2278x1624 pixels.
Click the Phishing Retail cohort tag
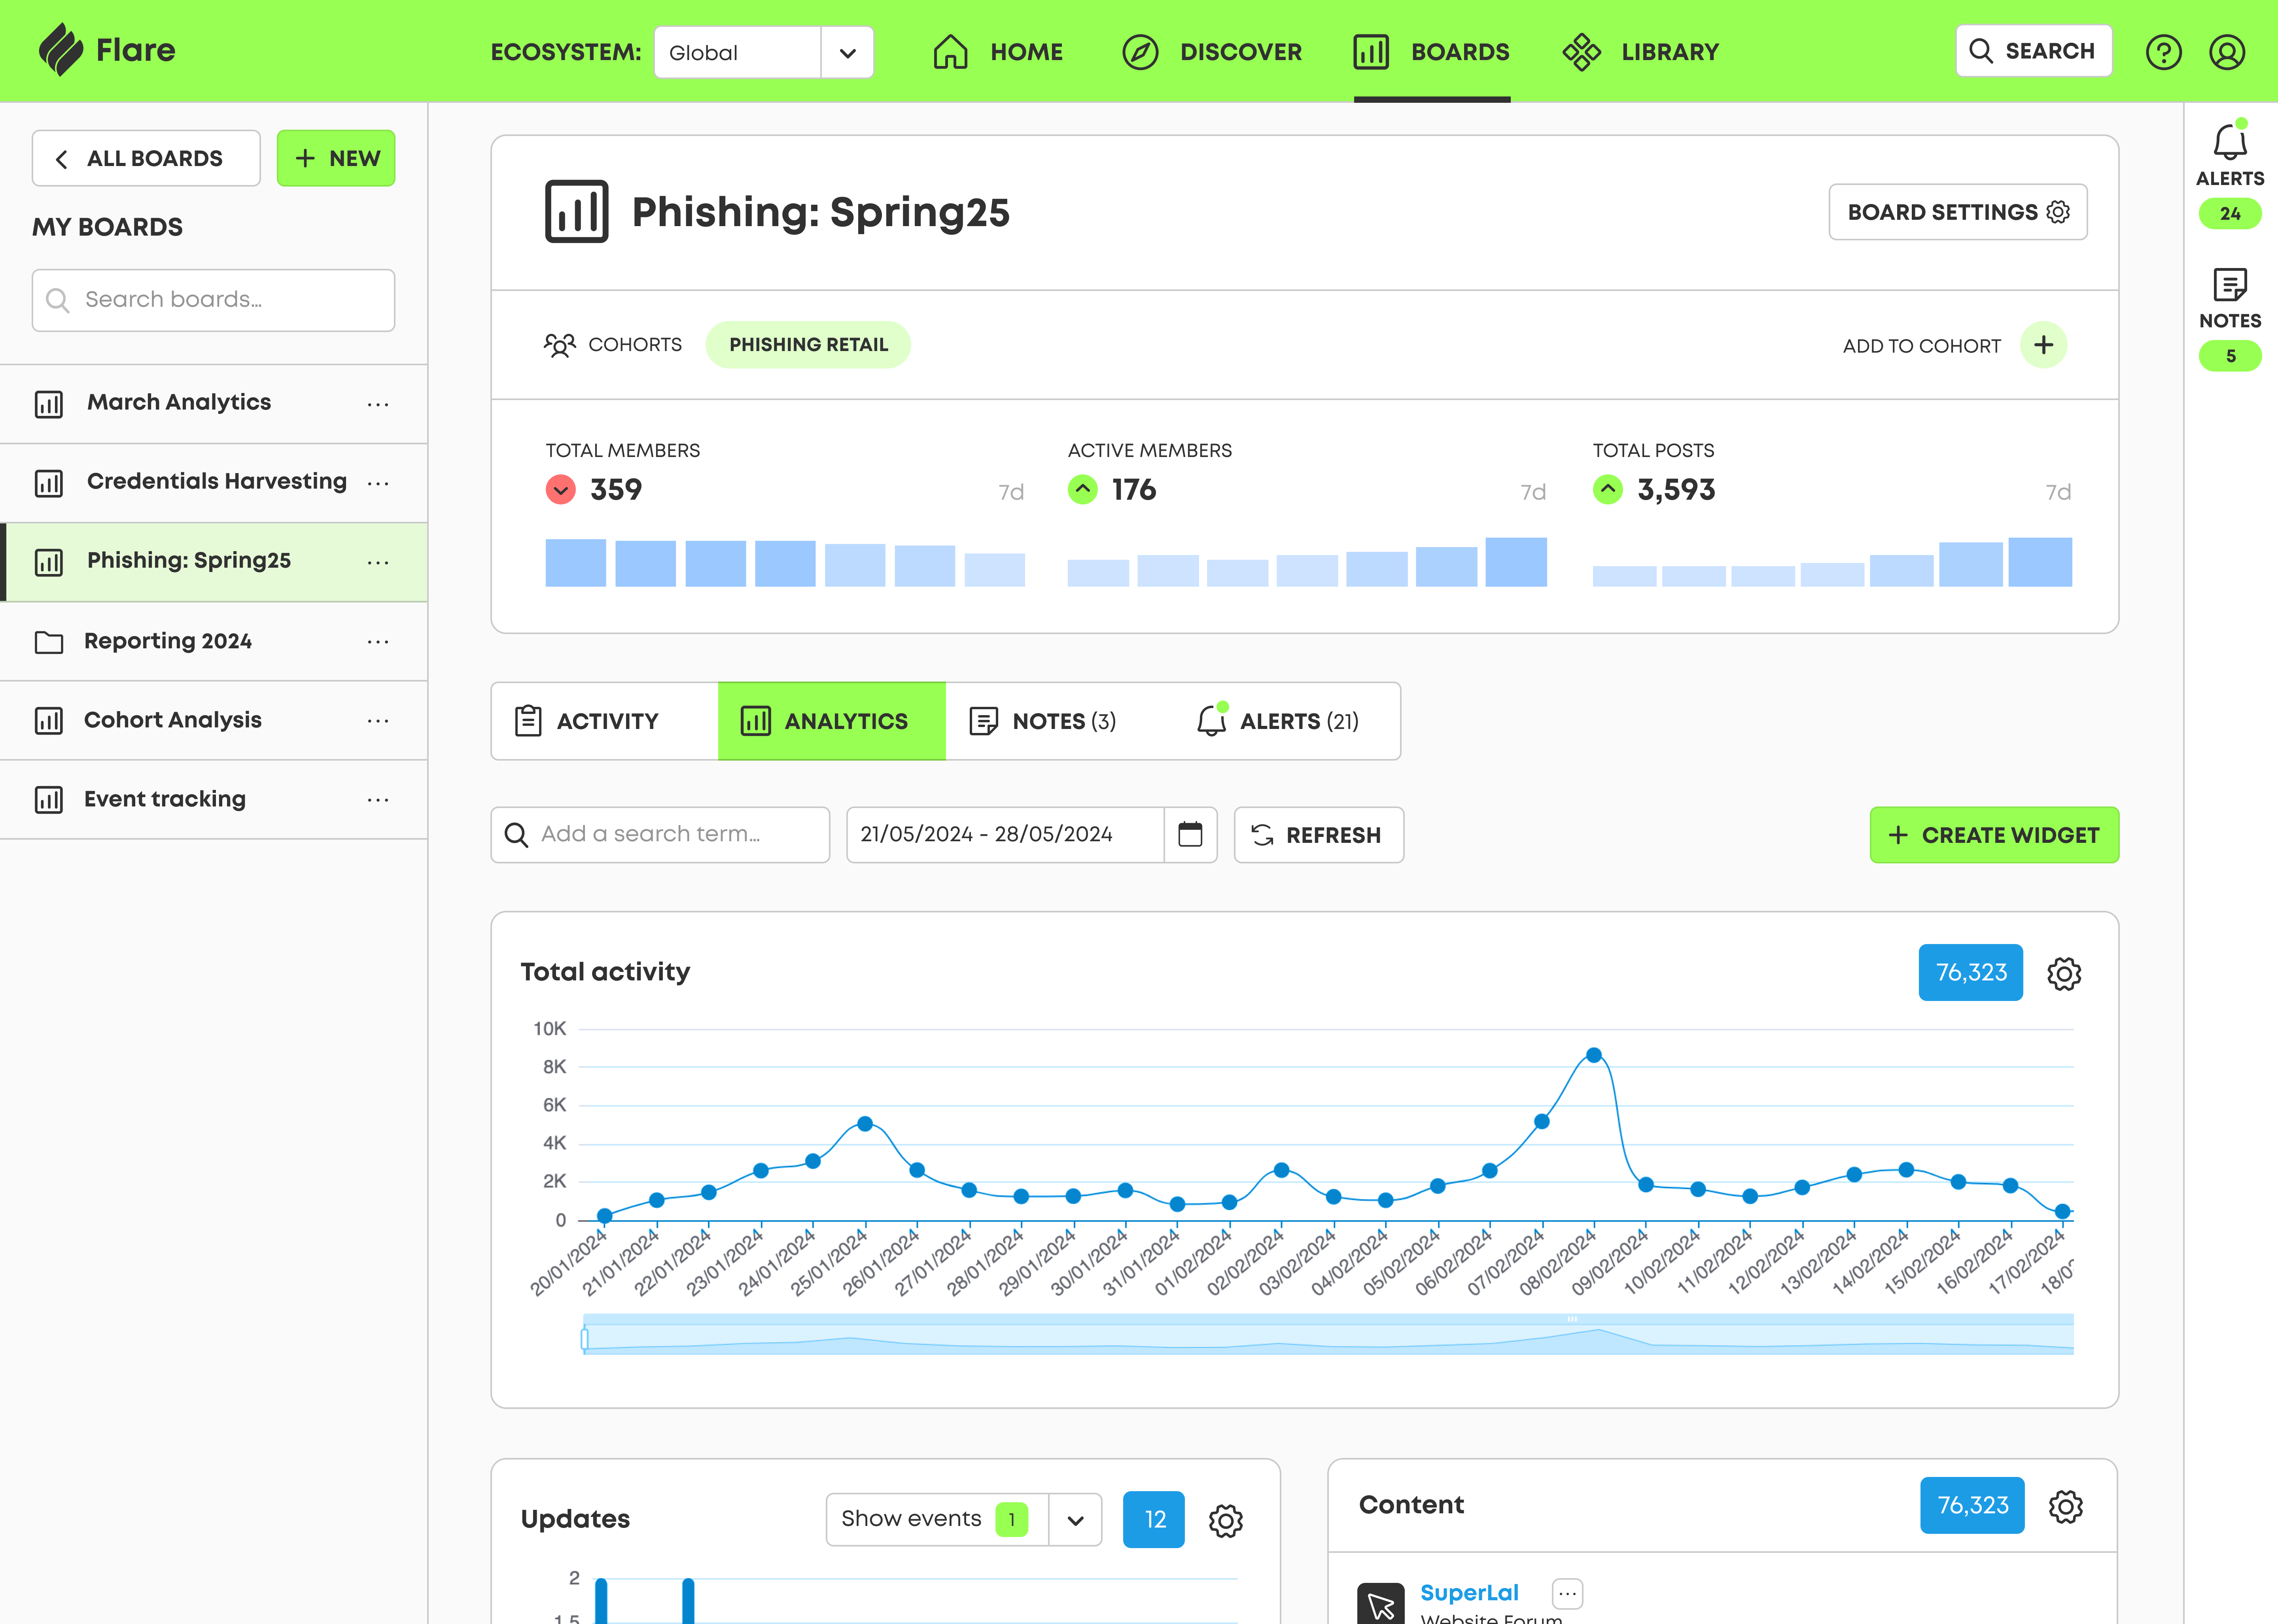click(808, 345)
